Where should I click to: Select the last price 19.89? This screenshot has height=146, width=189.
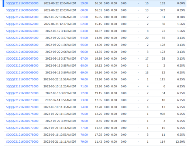(98, 59)
